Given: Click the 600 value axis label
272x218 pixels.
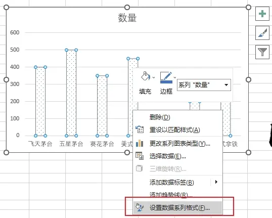Looking at the screenshot, I should pos(15,32).
